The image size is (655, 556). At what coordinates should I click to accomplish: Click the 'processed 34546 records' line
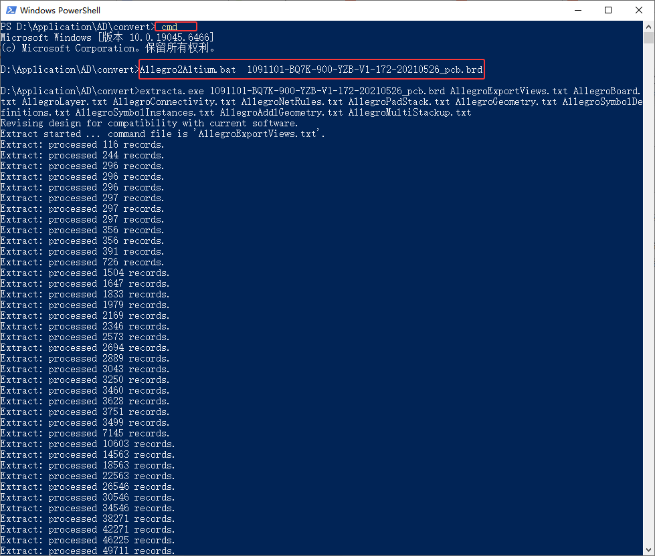coord(88,508)
